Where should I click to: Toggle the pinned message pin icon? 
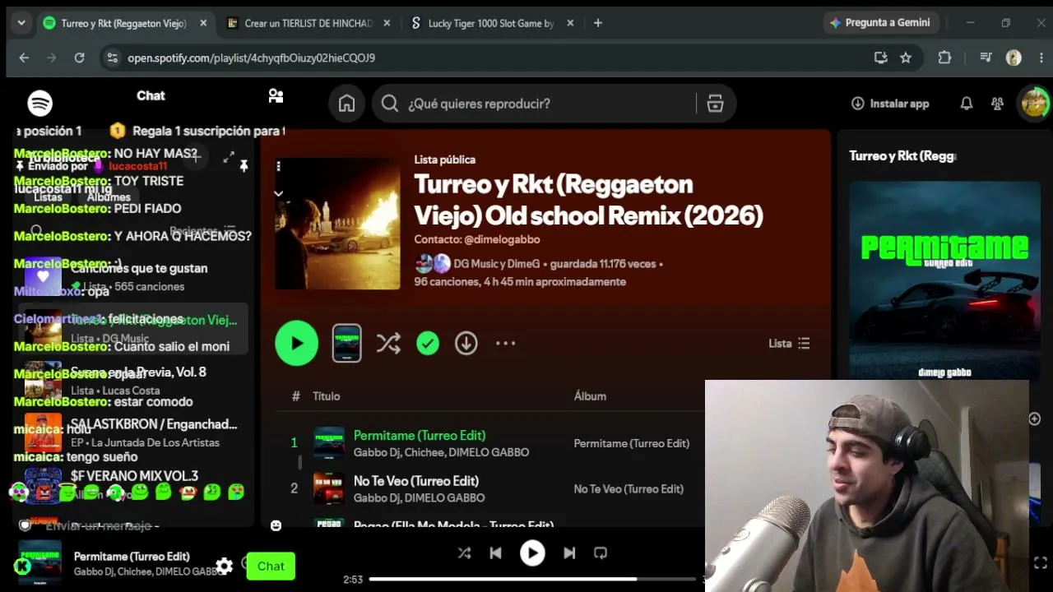[x=244, y=166]
